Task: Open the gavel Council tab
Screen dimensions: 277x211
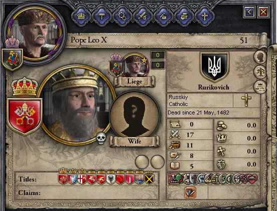Action: point(102,16)
